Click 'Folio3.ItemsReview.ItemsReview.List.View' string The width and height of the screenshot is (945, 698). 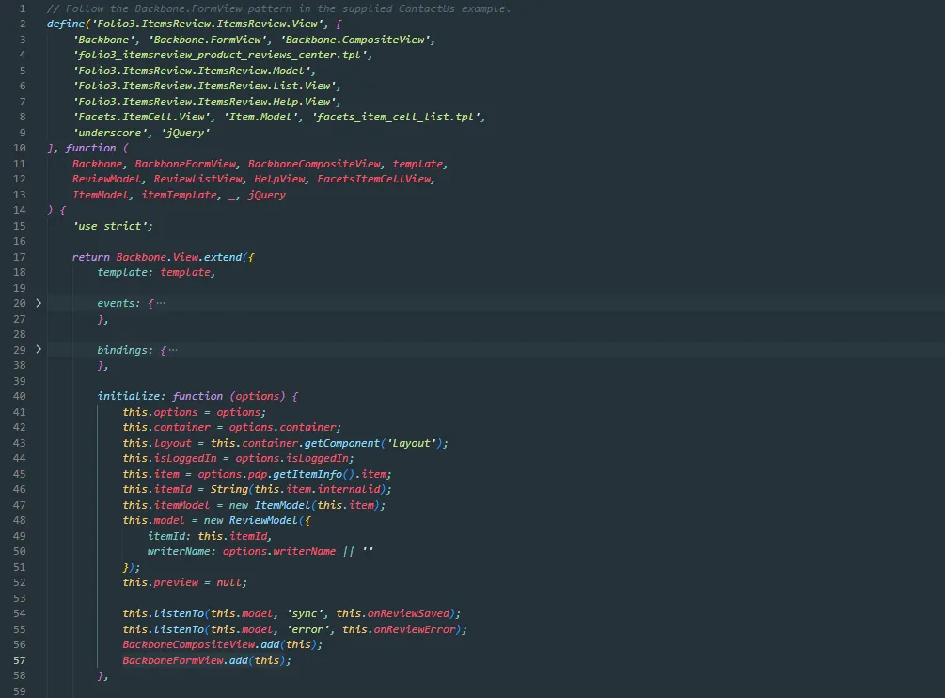click(x=204, y=86)
